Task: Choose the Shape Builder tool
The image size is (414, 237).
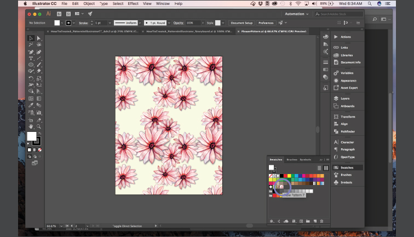Action: [x=31, y=91]
